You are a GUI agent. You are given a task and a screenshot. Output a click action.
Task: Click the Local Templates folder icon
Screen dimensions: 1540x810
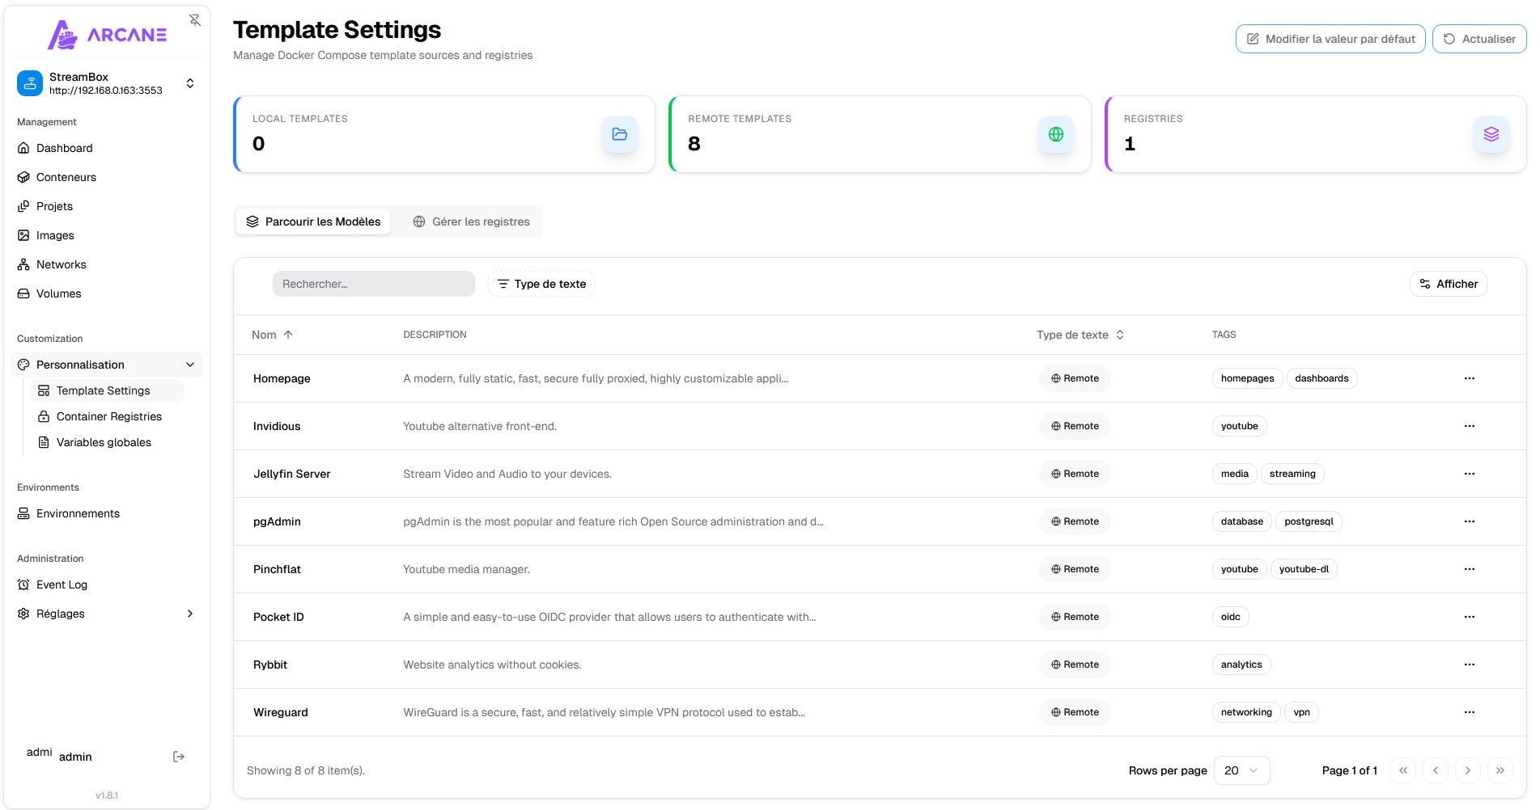(x=619, y=134)
